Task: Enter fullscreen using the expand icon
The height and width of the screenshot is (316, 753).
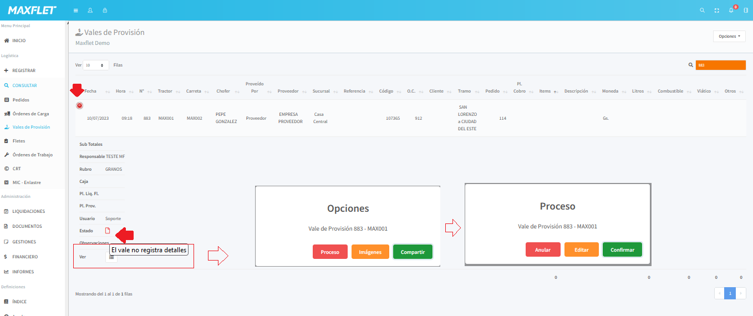Action: pyautogui.click(x=716, y=11)
